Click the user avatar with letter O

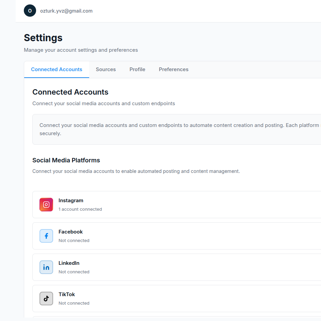[x=30, y=11]
